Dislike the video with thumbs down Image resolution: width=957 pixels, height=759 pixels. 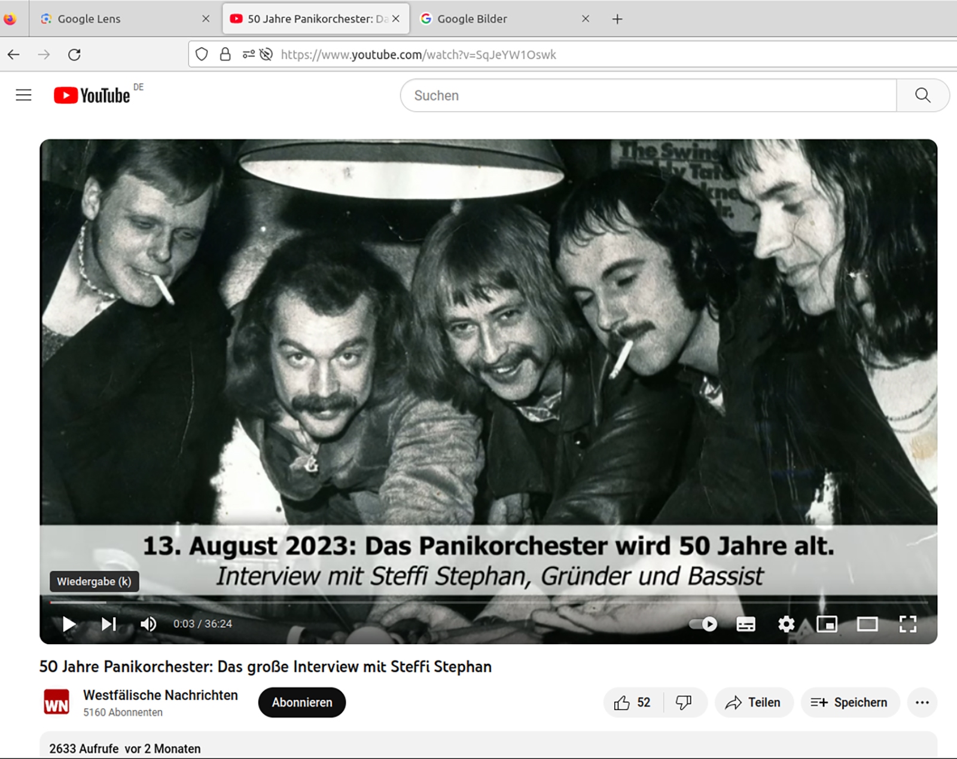pos(684,703)
